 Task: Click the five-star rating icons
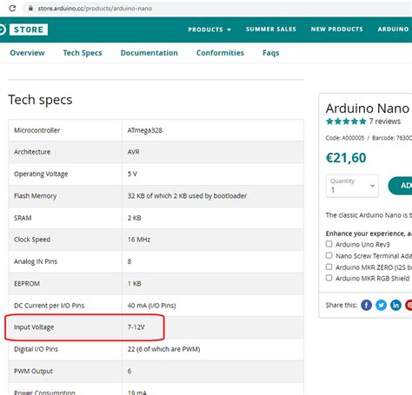[x=346, y=122]
